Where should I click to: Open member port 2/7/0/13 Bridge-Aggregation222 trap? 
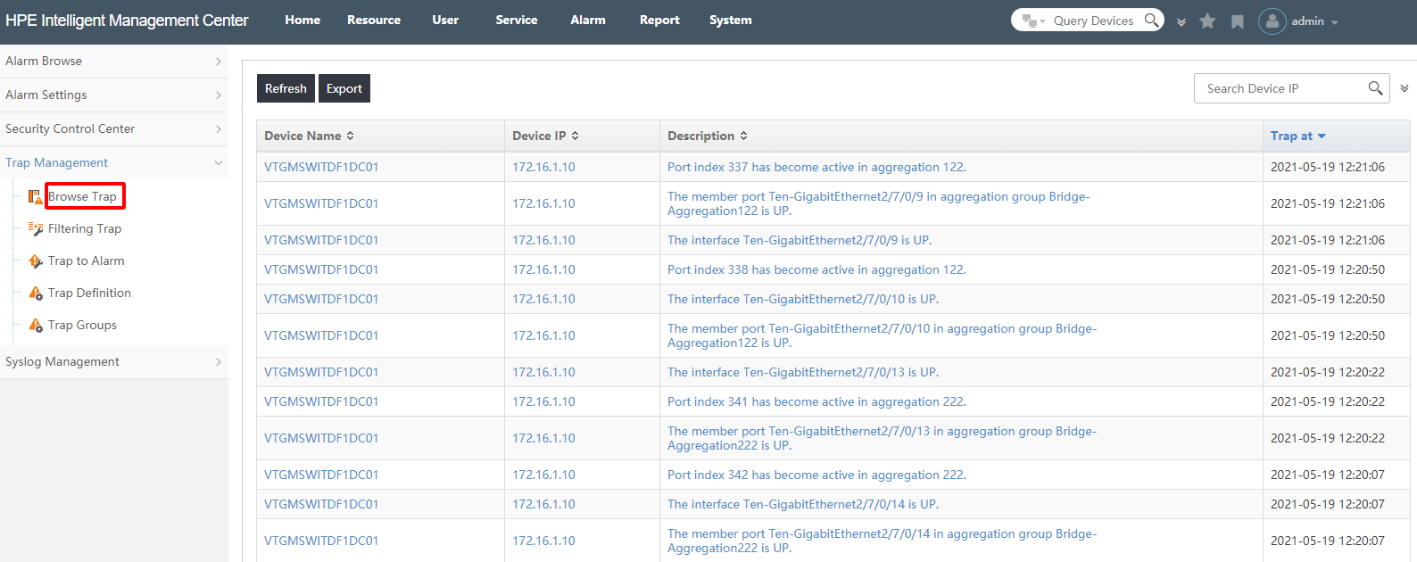(x=882, y=438)
